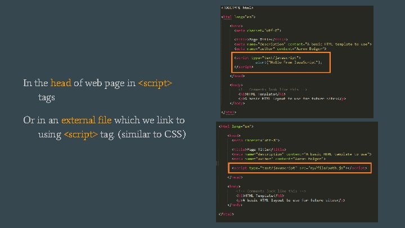Click the orange "<script>" after the word "using"
Viewport: 405px width, 228px height.
pyautogui.click(x=81, y=135)
